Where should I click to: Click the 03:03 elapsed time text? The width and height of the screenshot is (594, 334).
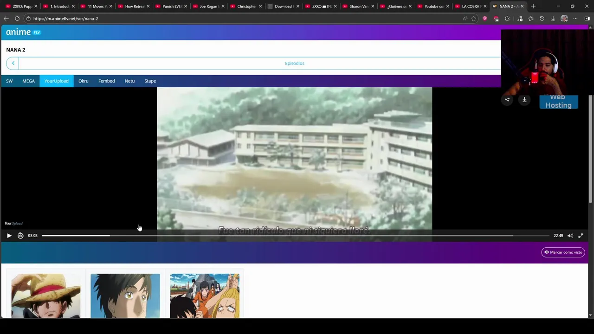(32, 236)
